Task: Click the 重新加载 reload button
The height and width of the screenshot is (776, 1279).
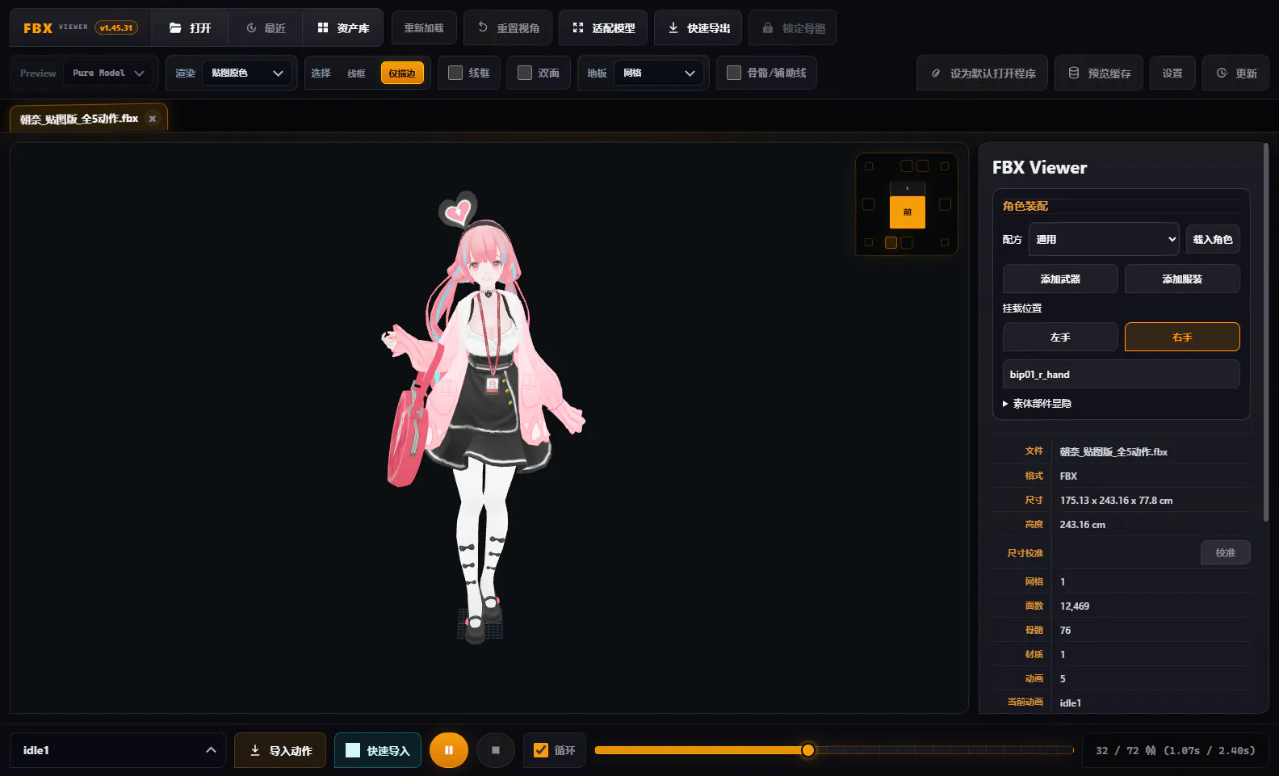Action: coord(424,27)
